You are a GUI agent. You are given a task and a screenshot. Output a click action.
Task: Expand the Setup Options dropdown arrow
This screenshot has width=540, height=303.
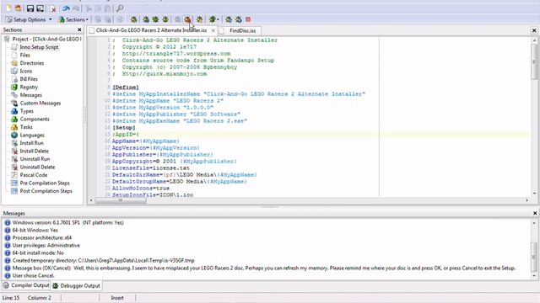51,19
